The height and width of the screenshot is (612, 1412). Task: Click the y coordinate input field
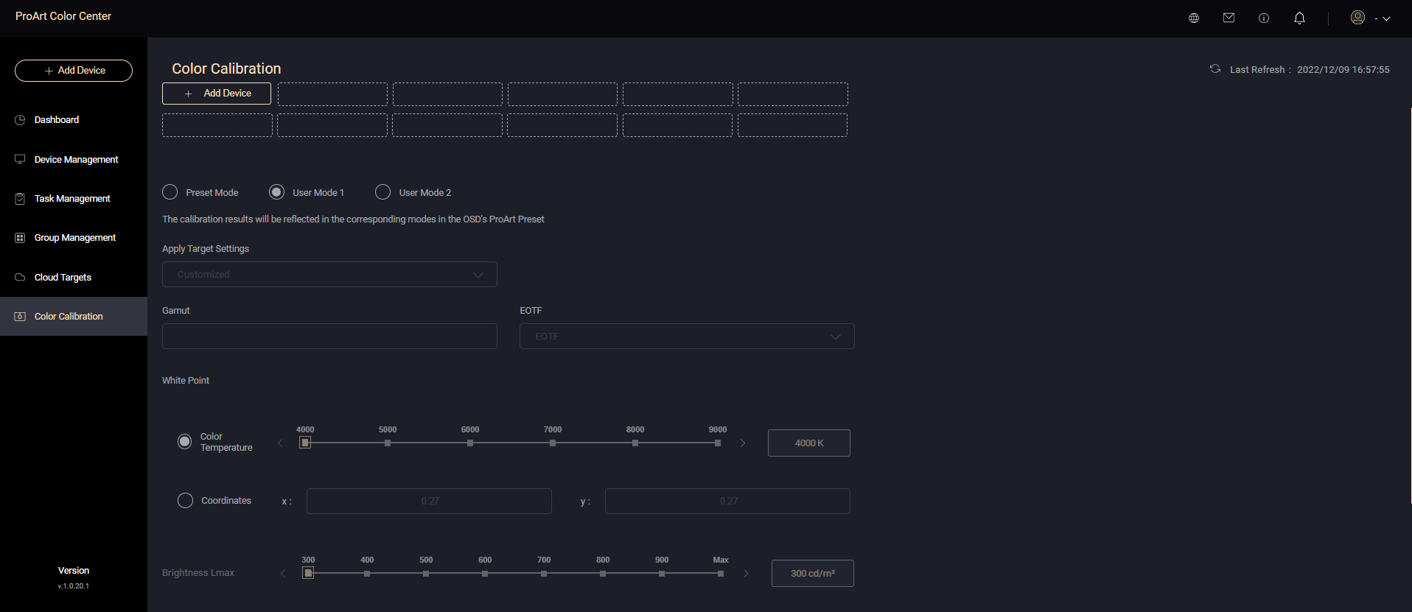tap(727, 501)
